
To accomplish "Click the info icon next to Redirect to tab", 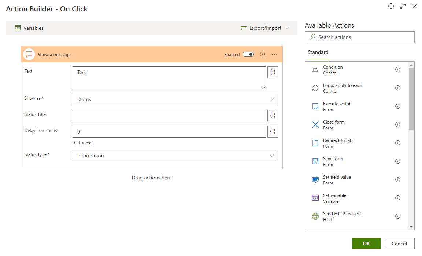I will [397, 143].
